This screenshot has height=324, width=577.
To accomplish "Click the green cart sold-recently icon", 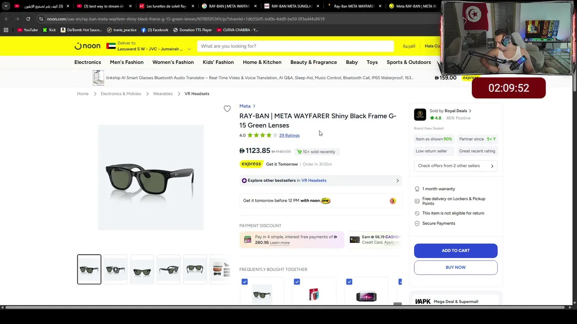I will pos(299,152).
